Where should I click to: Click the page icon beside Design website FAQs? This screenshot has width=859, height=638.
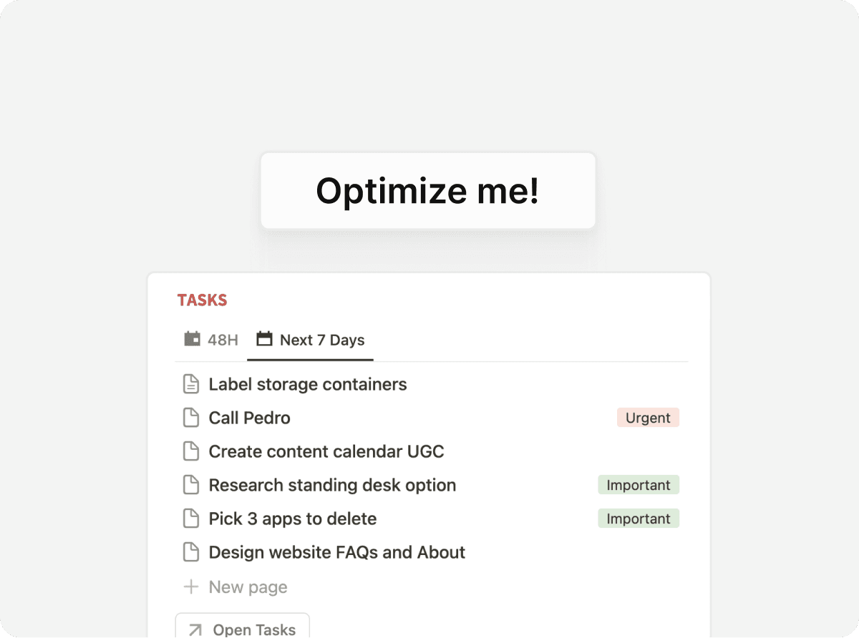pyautogui.click(x=190, y=552)
